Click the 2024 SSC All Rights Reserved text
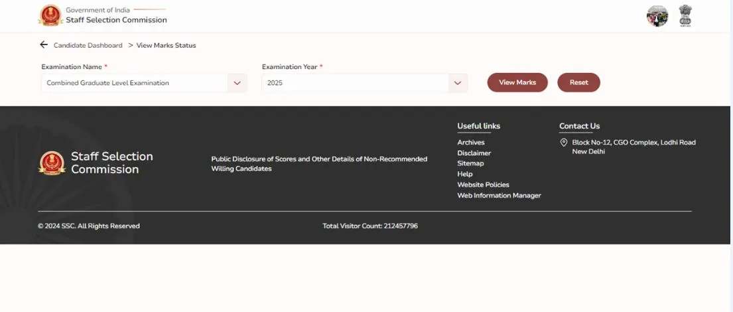The height and width of the screenshot is (312, 733). (89, 226)
